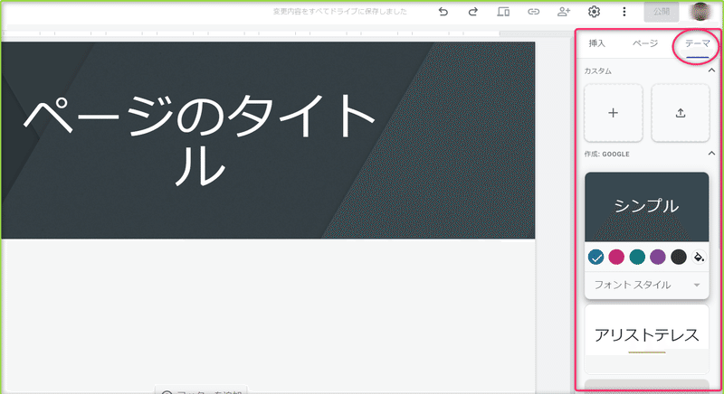The image size is (724, 394).
Task: Select the テーマ tab
Action: click(x=697, y=43)
